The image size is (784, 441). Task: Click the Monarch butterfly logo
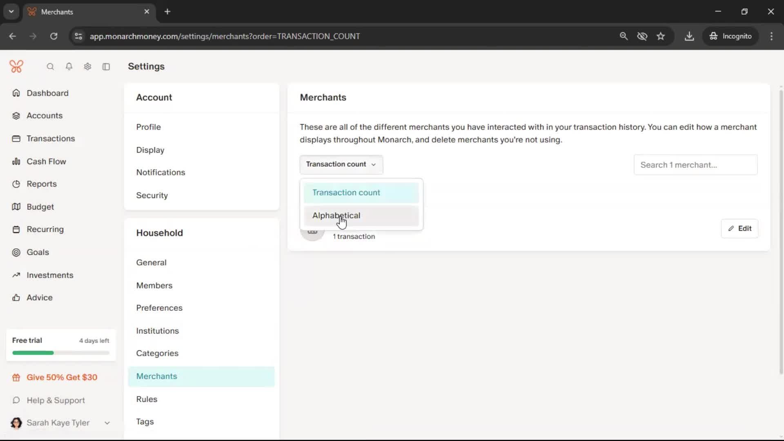point(16,66)
